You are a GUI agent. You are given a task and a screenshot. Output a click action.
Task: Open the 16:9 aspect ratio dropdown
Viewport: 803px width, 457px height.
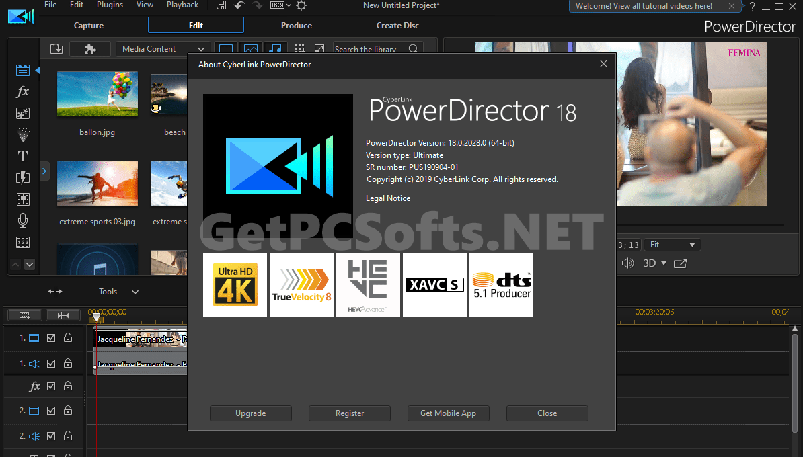(x=281, y=5)
